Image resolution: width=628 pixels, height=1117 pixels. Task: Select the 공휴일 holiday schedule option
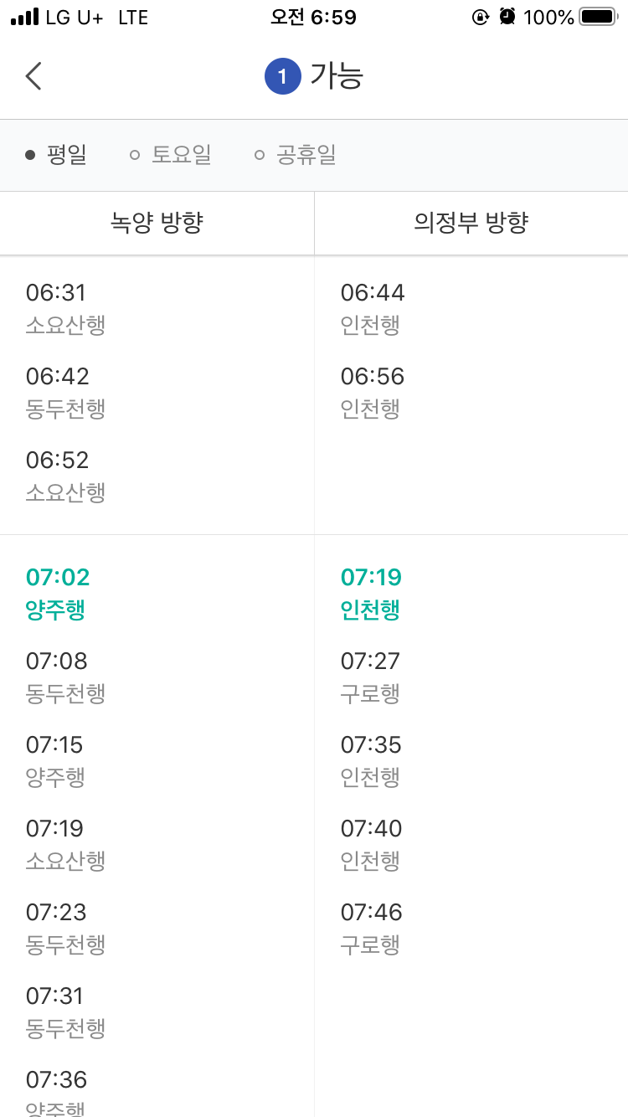pyautogui.click(x=296, y=155)
